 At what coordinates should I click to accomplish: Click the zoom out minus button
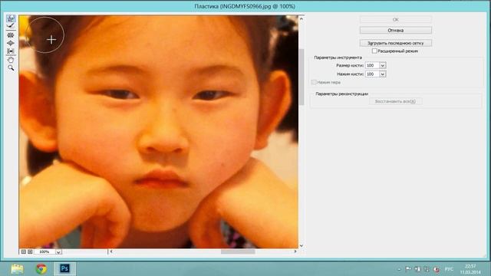[24, 251]
